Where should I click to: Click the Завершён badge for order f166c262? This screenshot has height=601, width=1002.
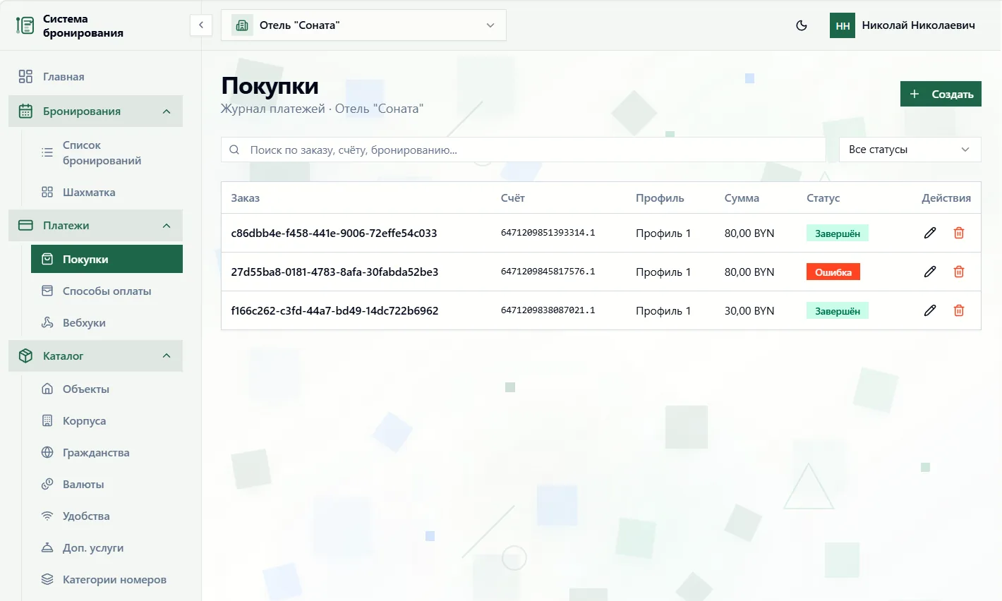pyautogui.click(x=838, y=310)
